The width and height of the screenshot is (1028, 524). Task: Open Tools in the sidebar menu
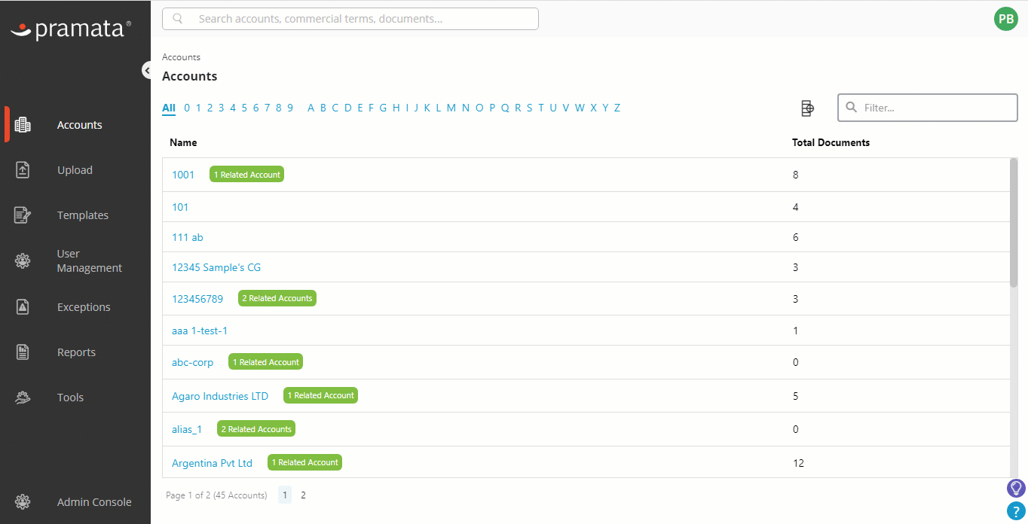[x=70, y=398]
